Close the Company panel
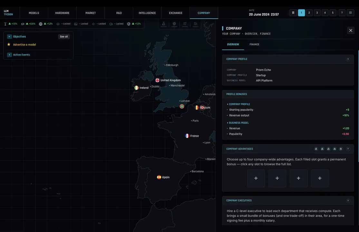The image size is (359, 232). (351, 31)
